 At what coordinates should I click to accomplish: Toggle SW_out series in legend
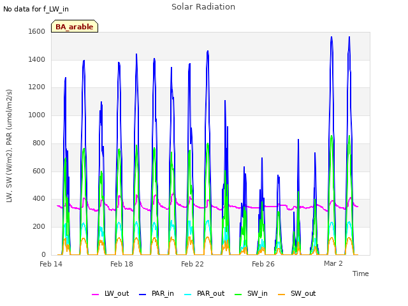click(297, 293)
